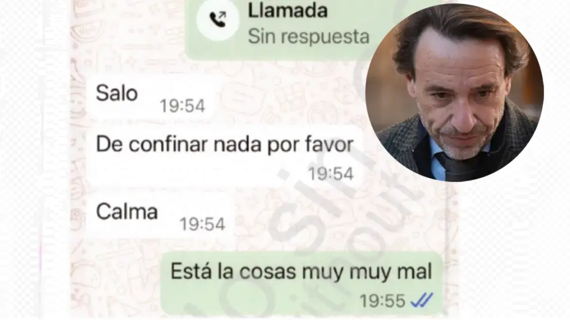Screen dimensions: 570x320
Task: Click the 19:54 timestamp beside 'Salo'
Action: point(183,106)
